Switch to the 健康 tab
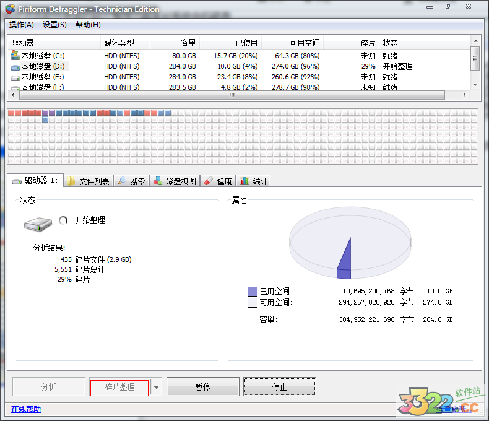Viewport: 489px width, 421px height. tap(218, 181)
